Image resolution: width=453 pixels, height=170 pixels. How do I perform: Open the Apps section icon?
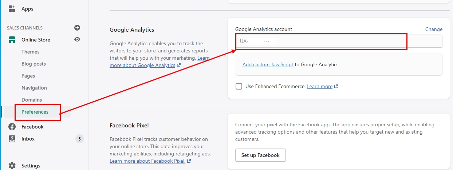(12, 9)
